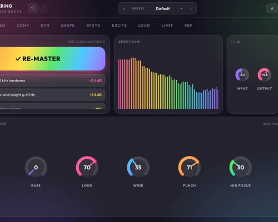The height and width of the screenshot is (222, 278).
Task: Click the OUTPUT gain knob showing +5.8
Action: tap(264, 75)
